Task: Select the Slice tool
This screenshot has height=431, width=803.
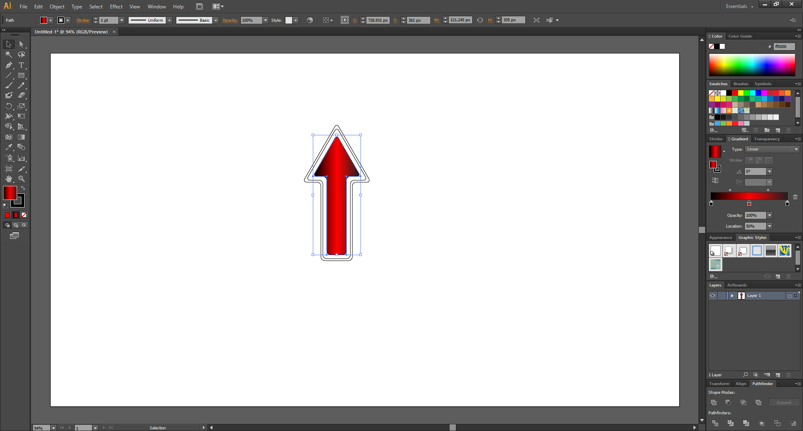Action: [x=21, y=169]
